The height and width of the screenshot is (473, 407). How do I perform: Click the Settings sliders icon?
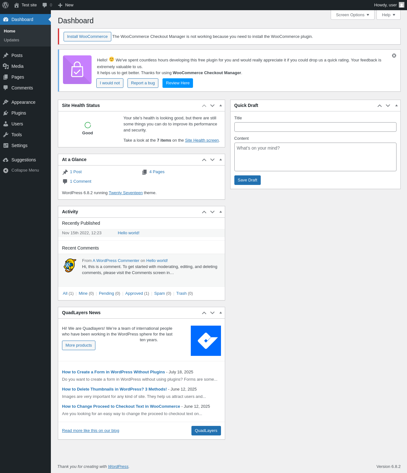coord(6,145)
